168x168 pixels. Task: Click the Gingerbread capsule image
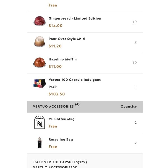point(39,21)
